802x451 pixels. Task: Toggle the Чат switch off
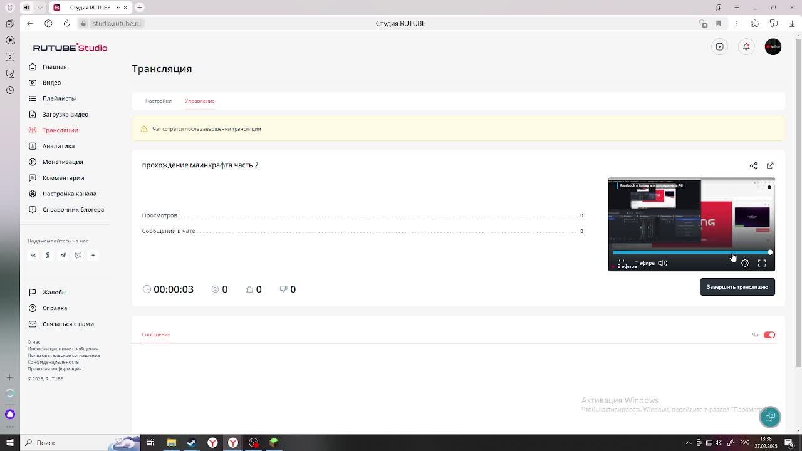[x=769, y=335]
